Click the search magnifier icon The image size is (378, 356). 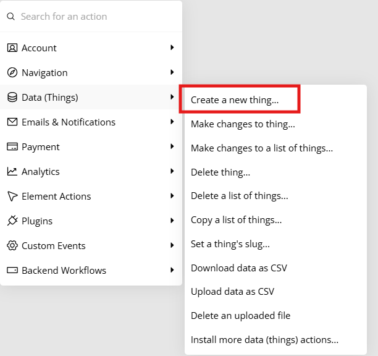10,17
